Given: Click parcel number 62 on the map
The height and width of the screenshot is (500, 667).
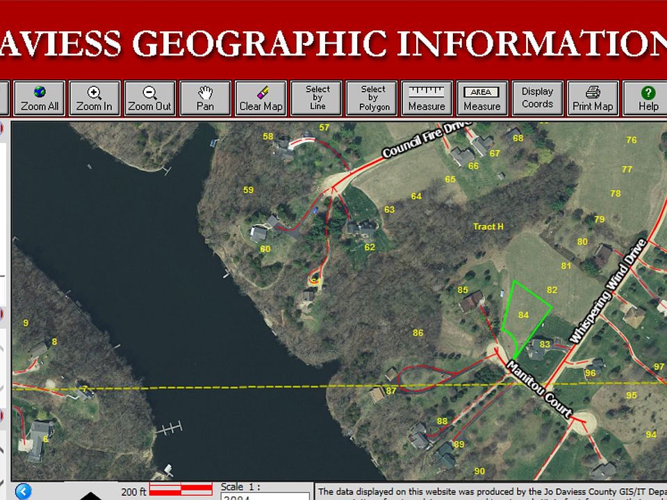Looking at the screenshot, I should (370, 247).
